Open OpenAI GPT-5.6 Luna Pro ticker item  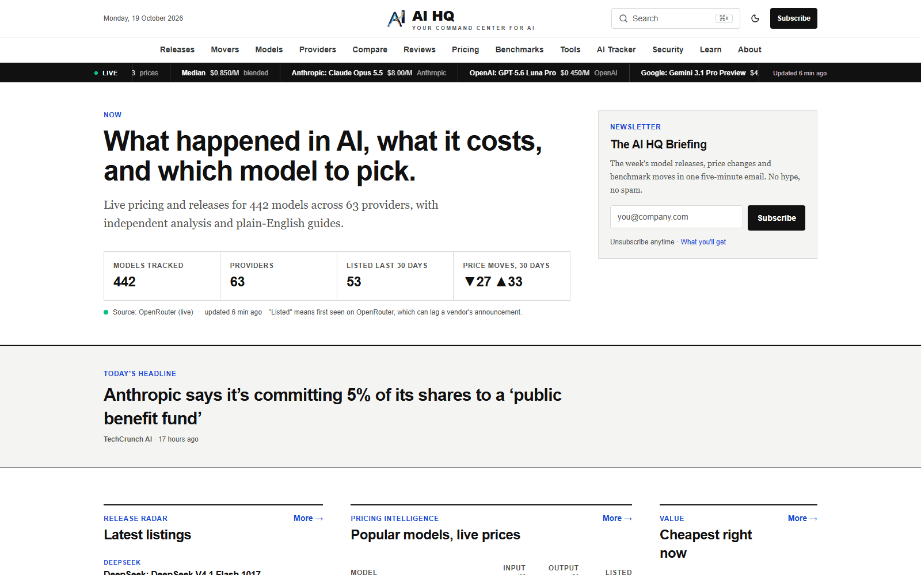point(543,73)
